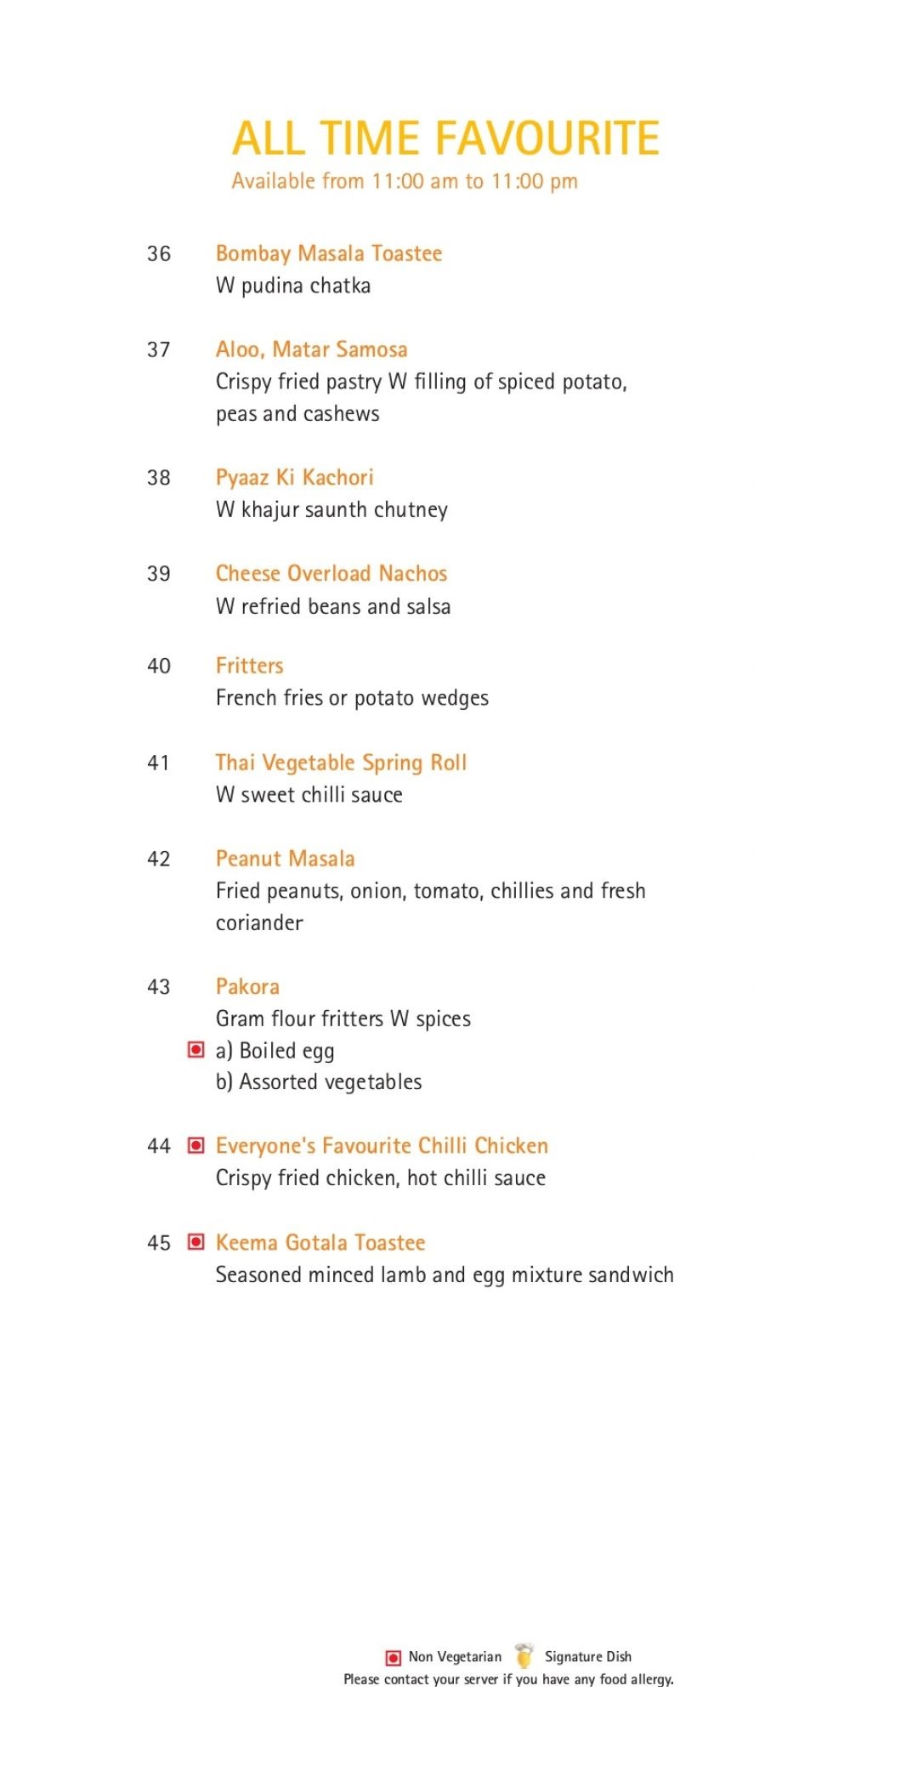Tap the Fritters dish name
The height and width of the screenshot is (1765, 918).
click(x=249, y=666)
